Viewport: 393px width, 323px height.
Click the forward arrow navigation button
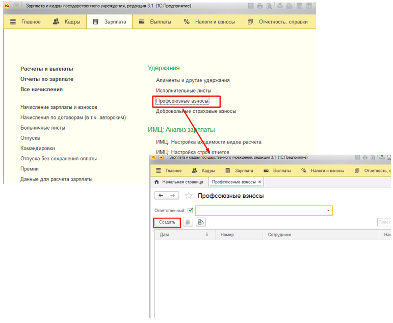coord(173,196)
